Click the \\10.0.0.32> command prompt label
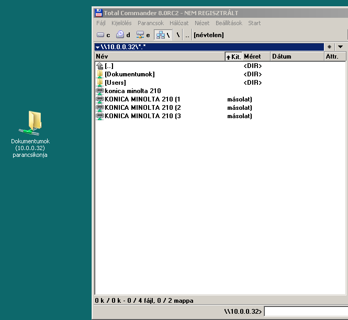348x320 pixels. tap(243, 312)
